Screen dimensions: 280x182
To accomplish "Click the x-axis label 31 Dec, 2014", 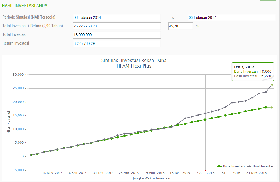I will (x=103, y=173).
